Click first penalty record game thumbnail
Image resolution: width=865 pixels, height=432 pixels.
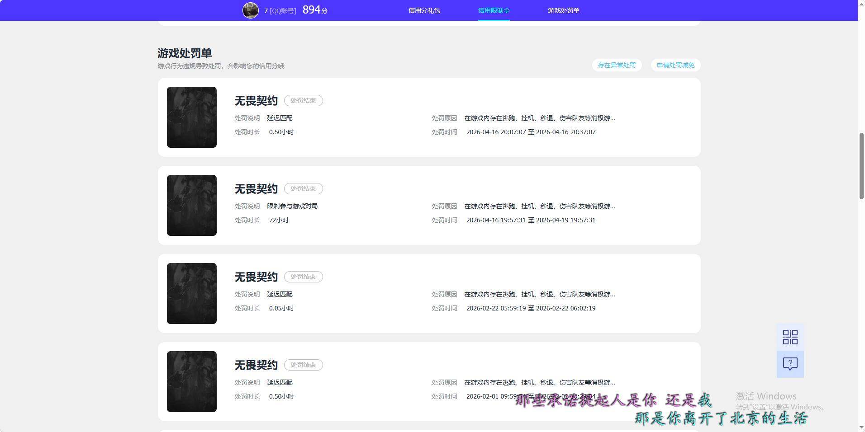(192, 117)
